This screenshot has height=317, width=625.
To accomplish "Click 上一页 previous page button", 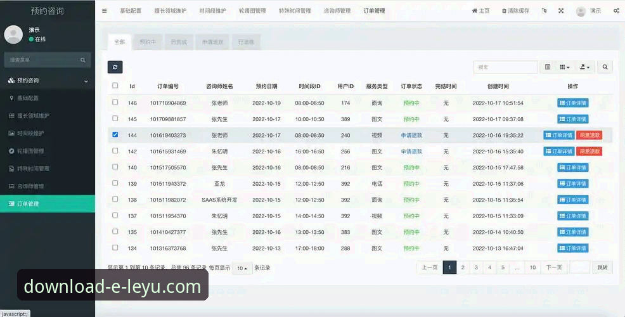I will tap(430, 268).
